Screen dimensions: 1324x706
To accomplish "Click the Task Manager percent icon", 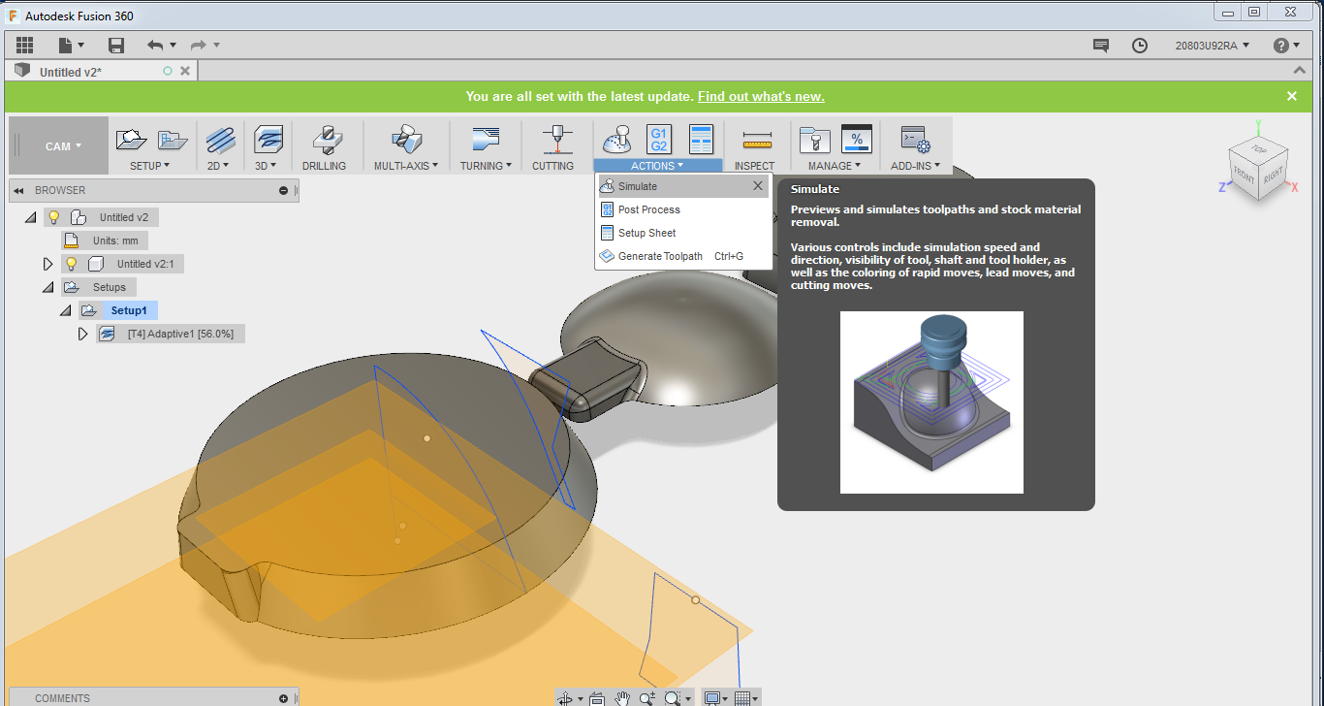I will 857,140.
